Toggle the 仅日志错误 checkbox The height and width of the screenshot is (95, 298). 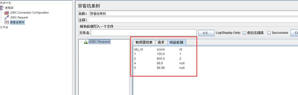point(245,33)
